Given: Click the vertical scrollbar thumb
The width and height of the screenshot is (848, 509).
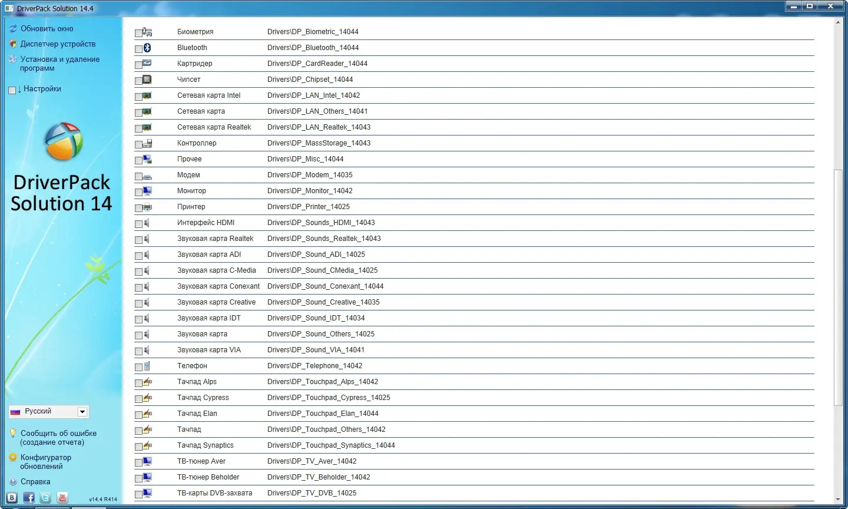Looking at the screenshot, I should 839,287.
